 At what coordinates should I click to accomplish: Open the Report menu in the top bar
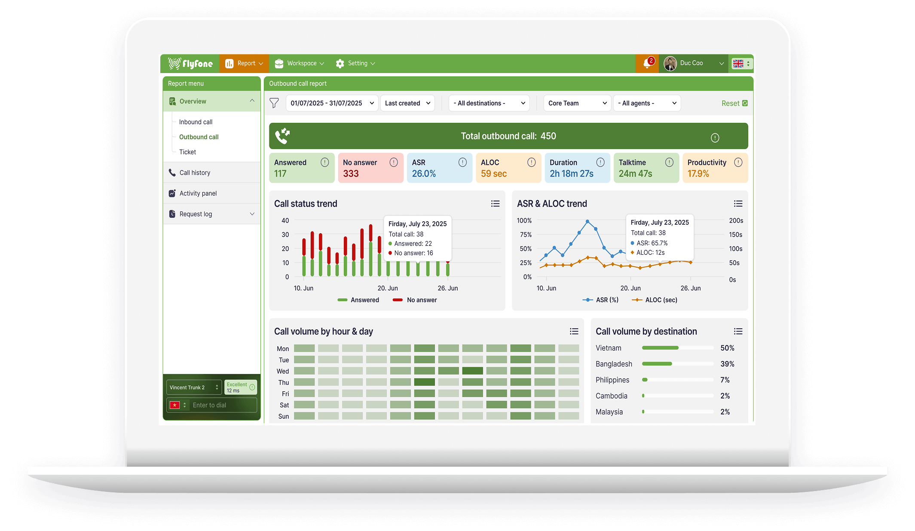[x=244, y=63]
